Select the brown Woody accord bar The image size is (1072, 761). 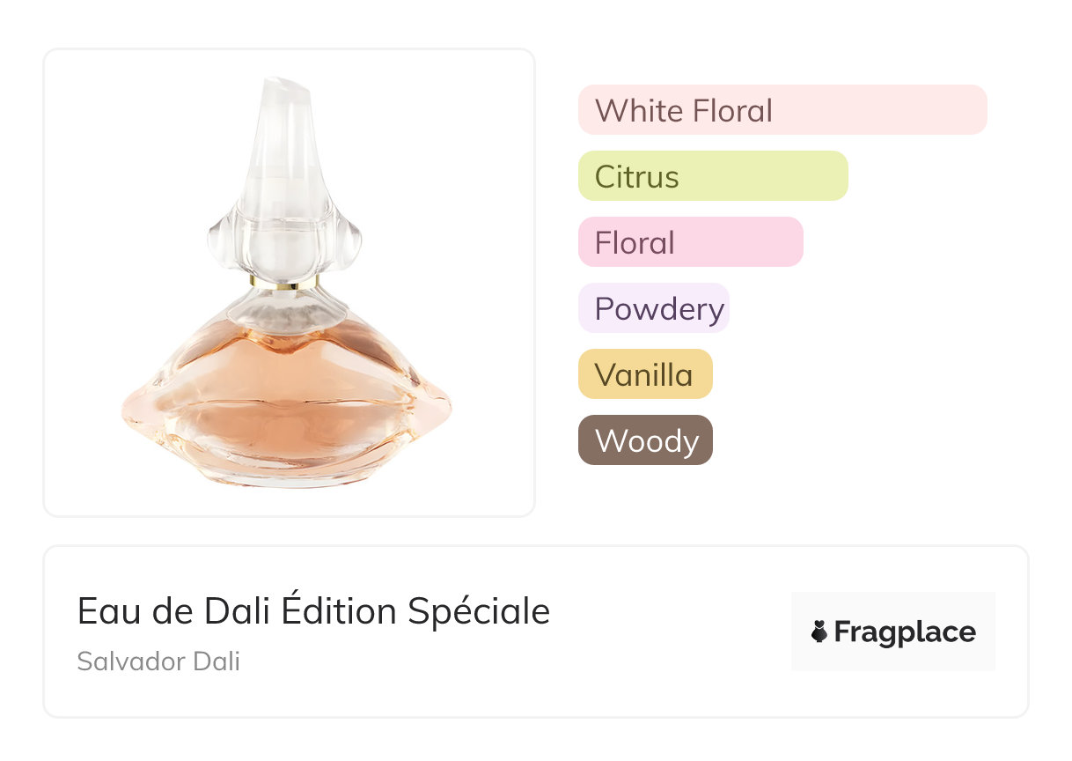pos(644,440)
